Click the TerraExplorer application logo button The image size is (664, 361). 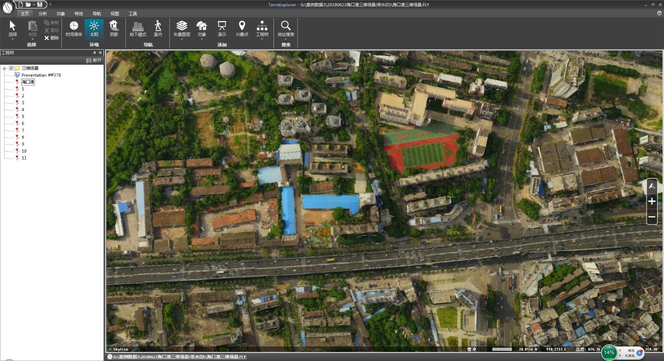(x=7, y=7)
